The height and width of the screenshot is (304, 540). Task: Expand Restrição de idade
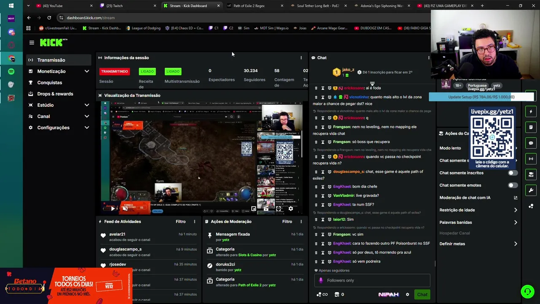[x=478, y=210]
